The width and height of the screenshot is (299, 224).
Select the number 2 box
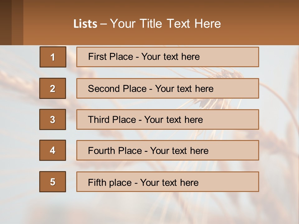(x=53, y=88)
